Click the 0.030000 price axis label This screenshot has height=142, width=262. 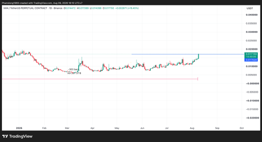click(252, 32)
